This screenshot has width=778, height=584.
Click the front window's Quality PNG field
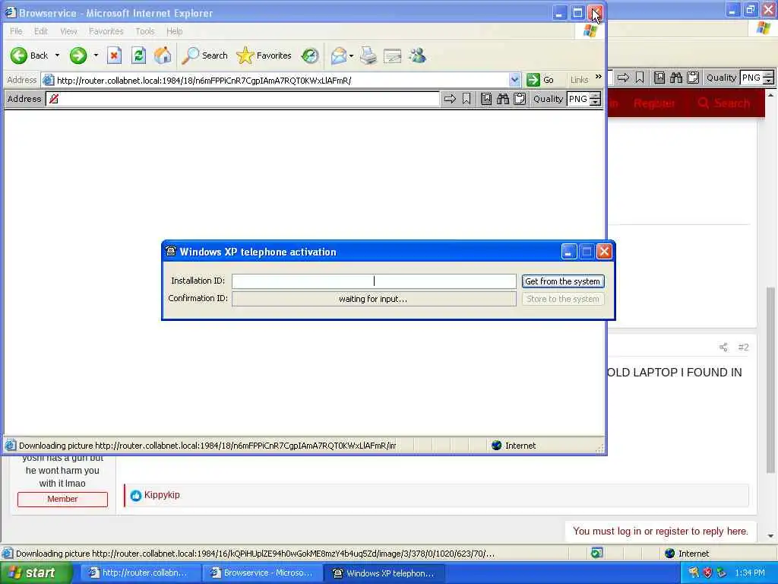coord(578,99)
